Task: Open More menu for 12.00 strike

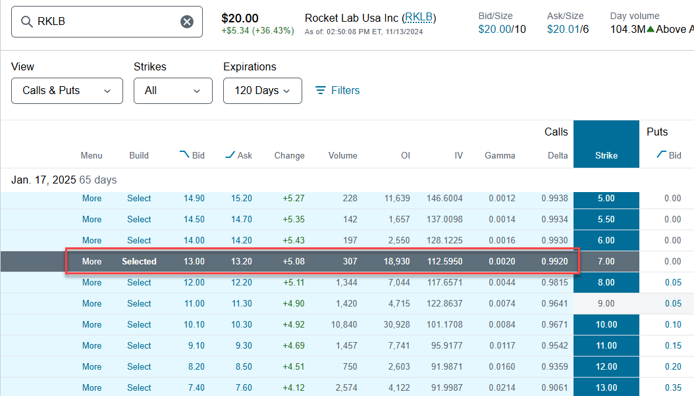Action: pyautogui.click(x=92, y=366)
